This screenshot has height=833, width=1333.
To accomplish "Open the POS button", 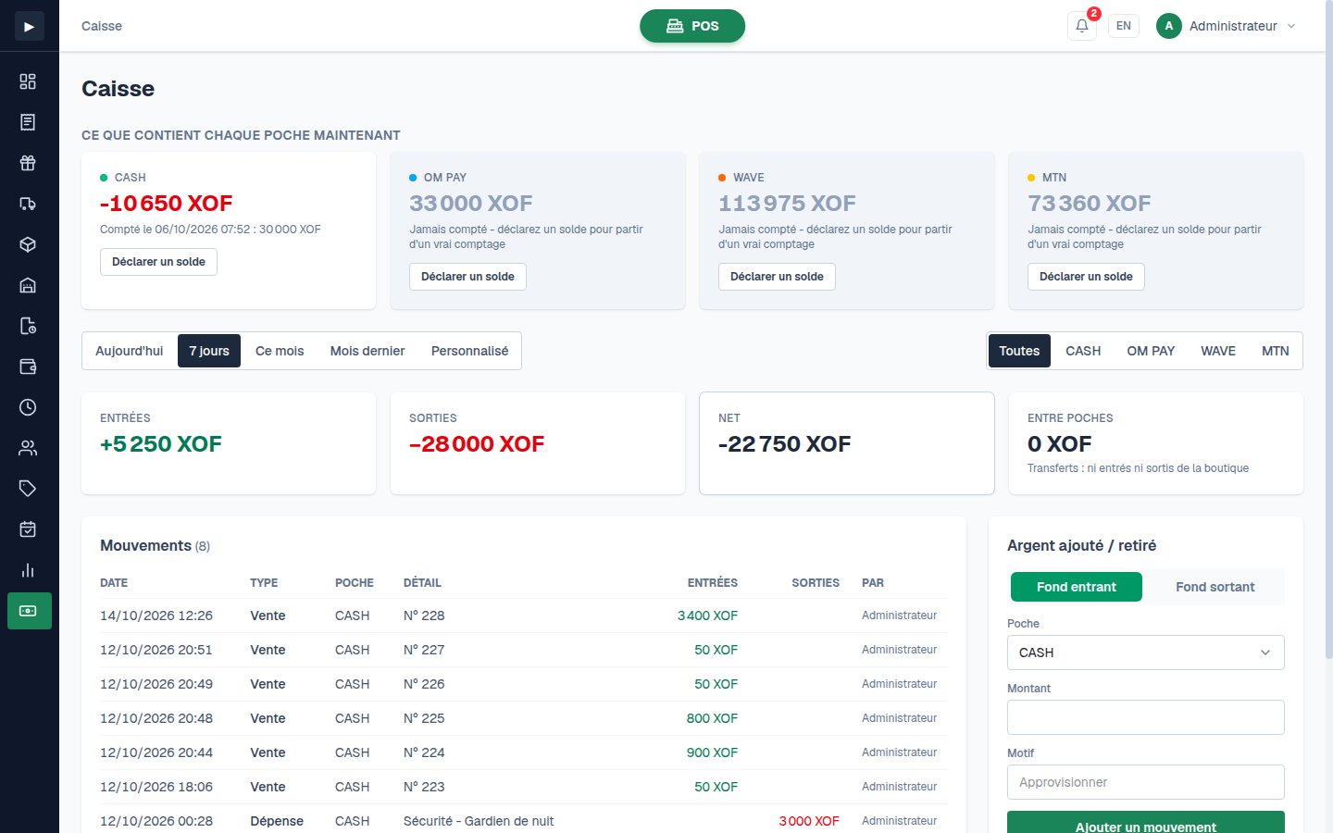I will click(x=692, y=26).
